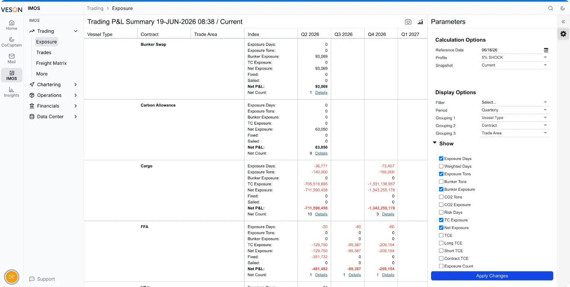
Task: Open the More submenu item
Action: (42, 74)
